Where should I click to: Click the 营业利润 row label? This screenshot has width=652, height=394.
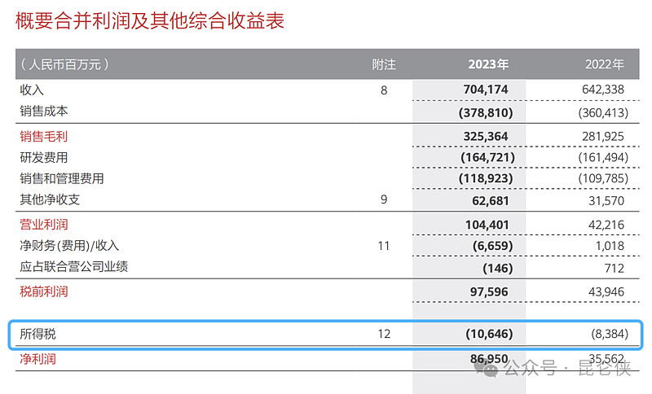pos(44,224)
